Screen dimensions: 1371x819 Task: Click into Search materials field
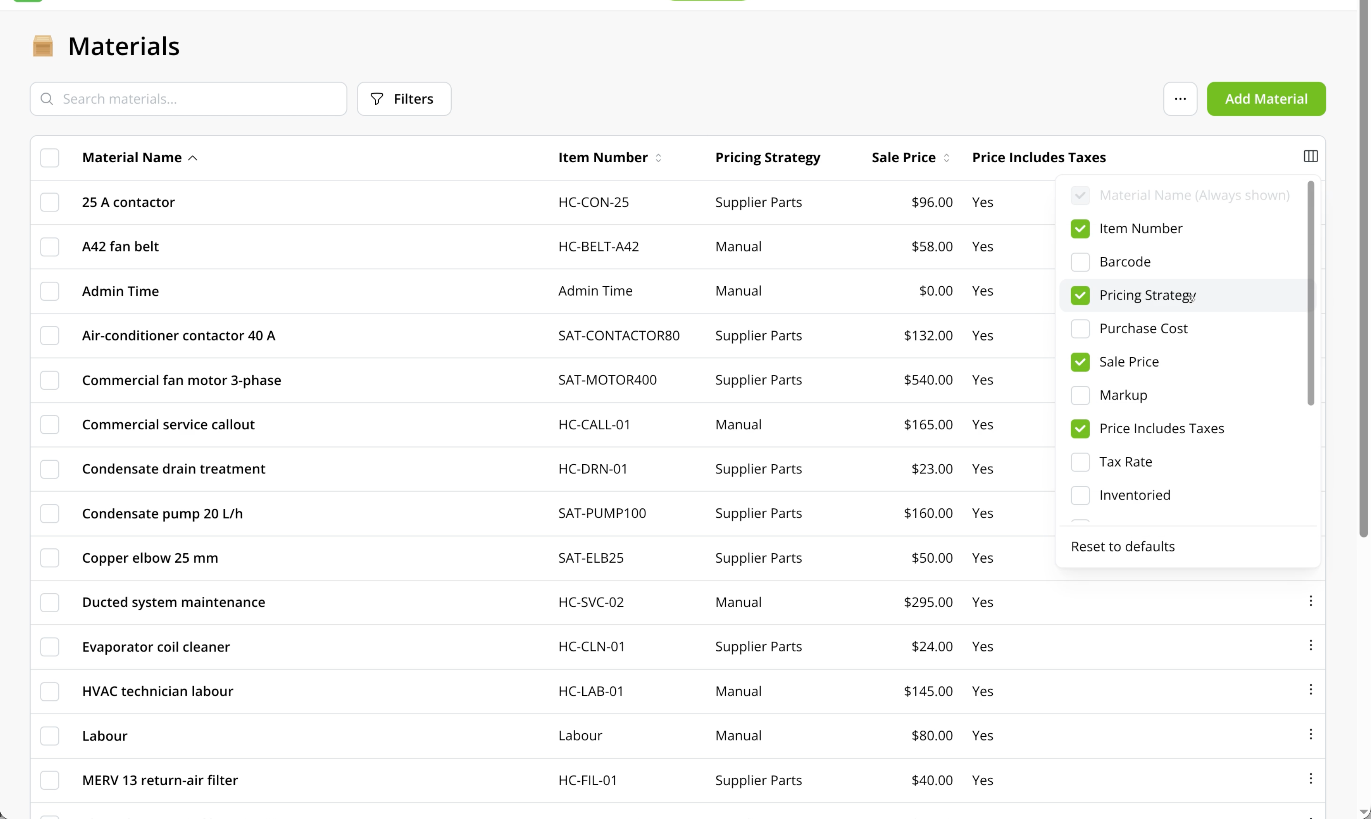pyautogui.click(x=189, y=99)
